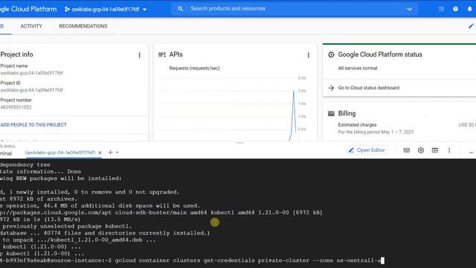The height and width of the screenshot is (268, 476).
Task: Open Cloud Shell more options menu
Action: 449,150
